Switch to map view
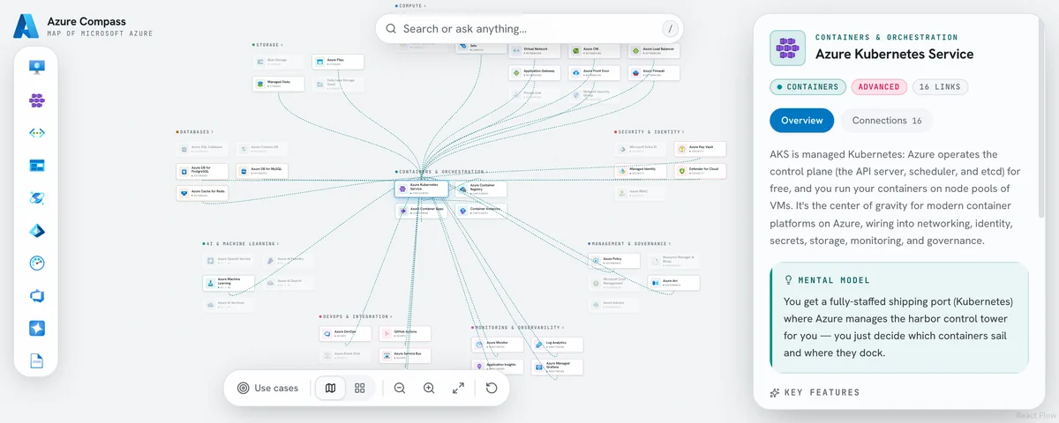 click(330, 388)
